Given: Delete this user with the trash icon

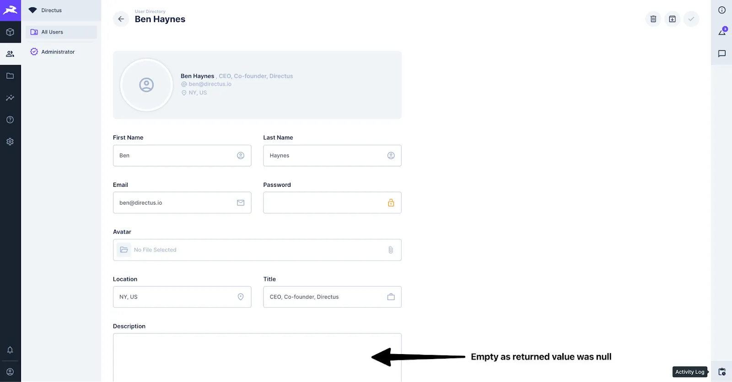Looking at the screenshot, I should [x=653, y=19].
